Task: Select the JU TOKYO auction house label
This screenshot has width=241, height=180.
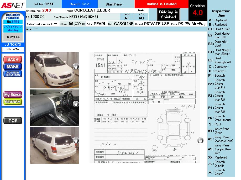Action: (x=13, y=45)
